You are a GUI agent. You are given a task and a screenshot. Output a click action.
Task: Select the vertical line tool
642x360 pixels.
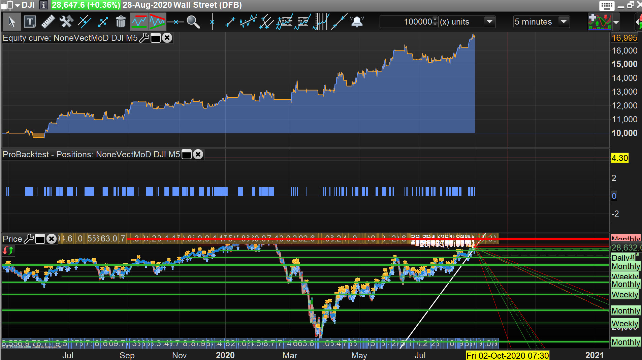[x=212, y=22]
